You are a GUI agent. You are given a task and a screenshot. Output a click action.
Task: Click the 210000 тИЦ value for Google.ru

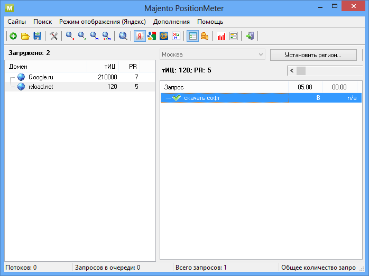click(107, 77)
